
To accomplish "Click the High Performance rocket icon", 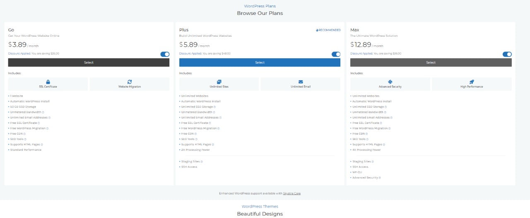I will tap(472, 82).
